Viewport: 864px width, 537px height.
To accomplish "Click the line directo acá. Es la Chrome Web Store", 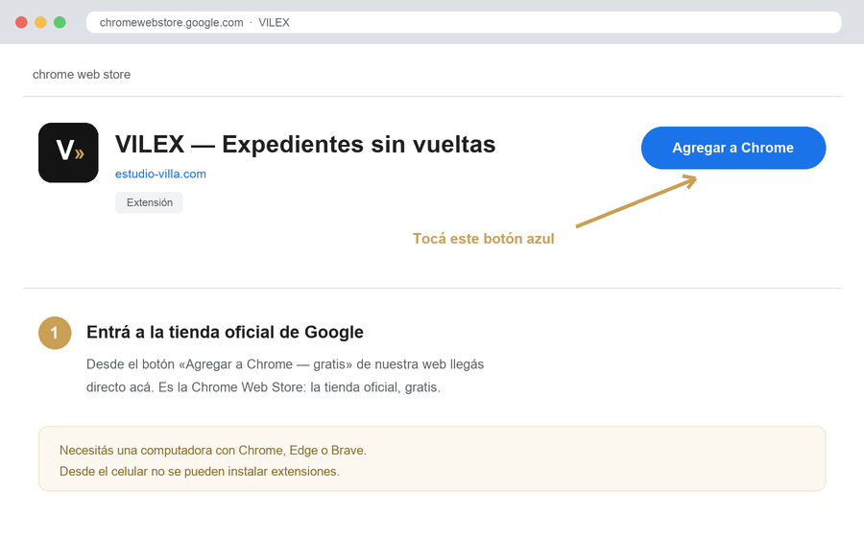I will coord(263,387).
